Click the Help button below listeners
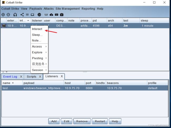Viewport: 171px width, 128px height. [115, 121]
